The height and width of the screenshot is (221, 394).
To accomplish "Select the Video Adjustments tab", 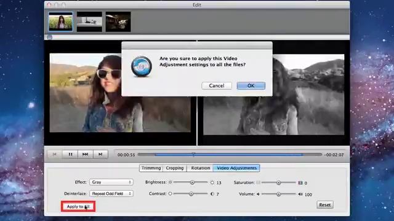I will point(236,168).
